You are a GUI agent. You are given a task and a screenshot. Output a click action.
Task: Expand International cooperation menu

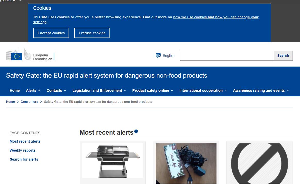click(x=203, y=90)
